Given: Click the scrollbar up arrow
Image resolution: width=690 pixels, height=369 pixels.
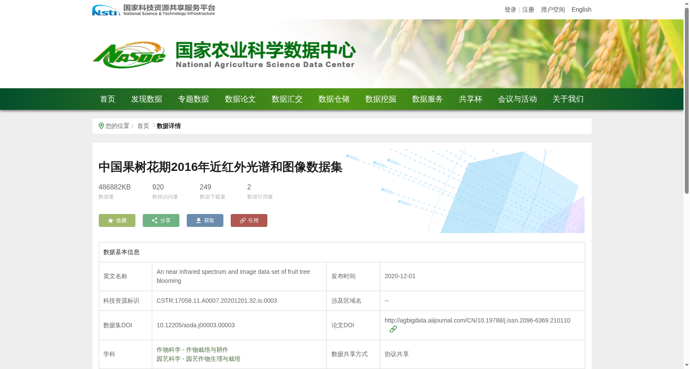Looking at the screenshot, I should [x=687, y=4].
